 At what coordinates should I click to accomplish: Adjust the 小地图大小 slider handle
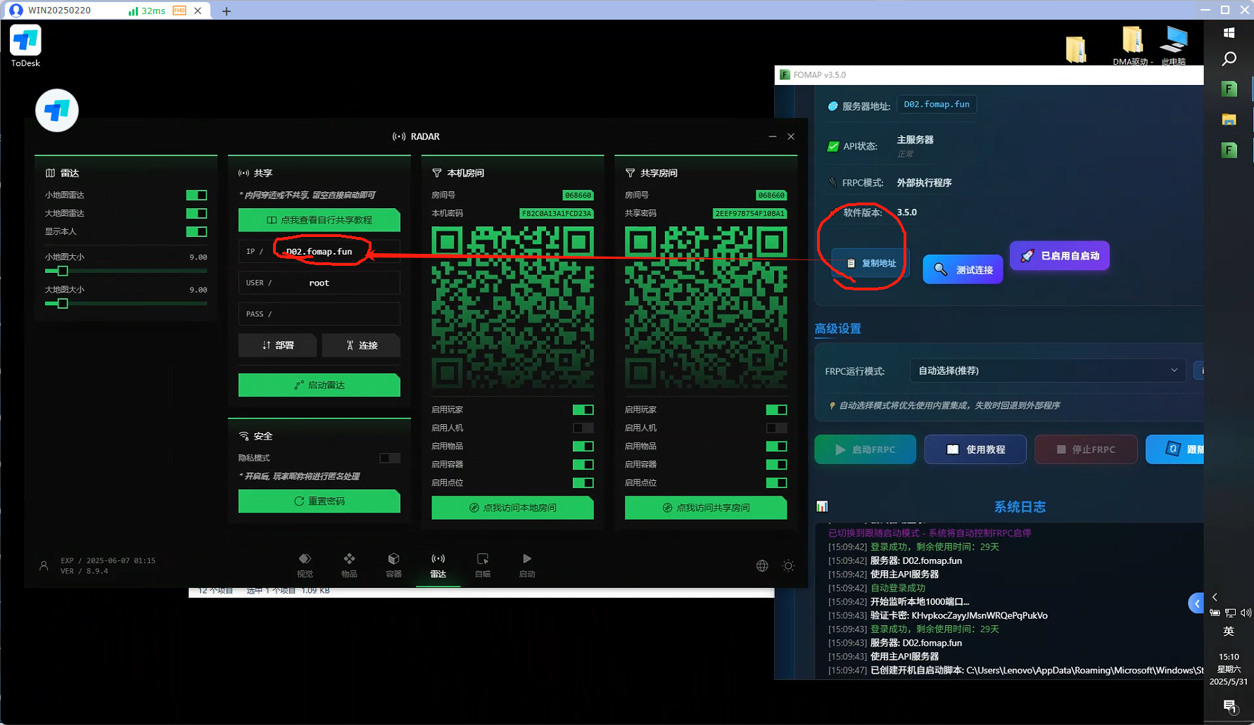[63, 271]
